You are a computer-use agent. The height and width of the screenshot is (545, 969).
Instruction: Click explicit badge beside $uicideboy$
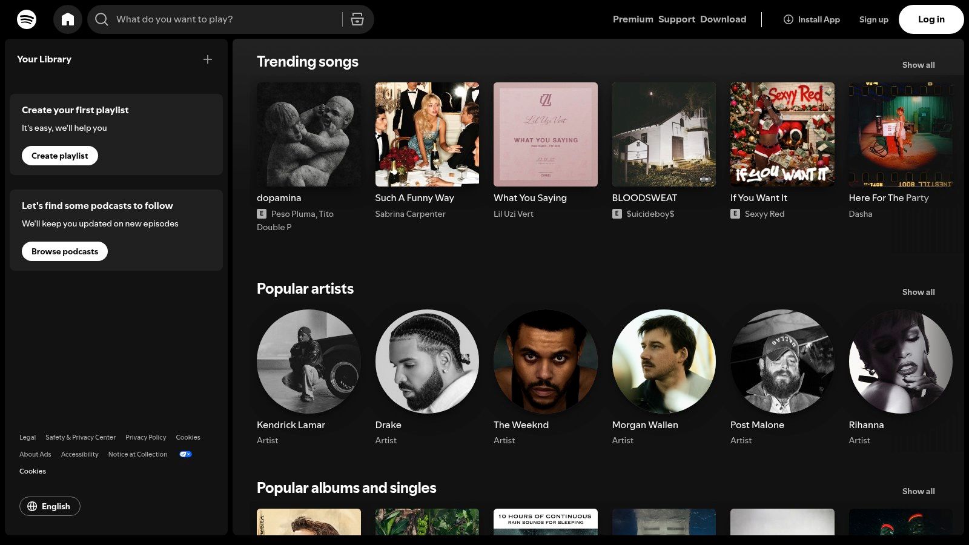click(x=617, y=214)
